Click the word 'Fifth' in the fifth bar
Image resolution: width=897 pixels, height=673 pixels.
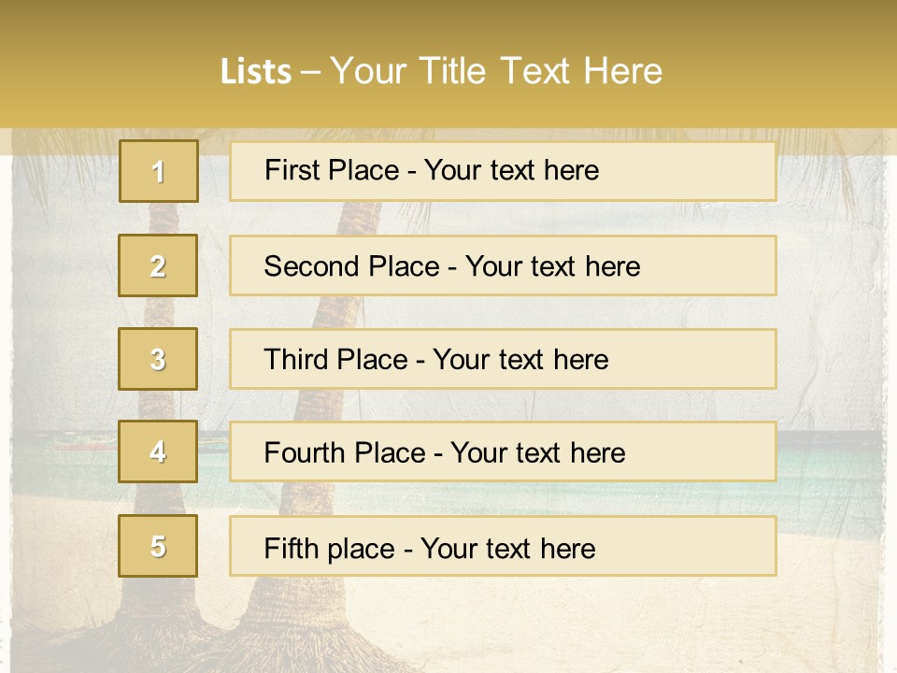291,548
